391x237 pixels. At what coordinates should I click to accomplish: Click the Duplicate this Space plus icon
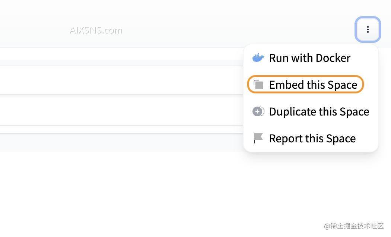pyautogui.click(x=258, y=111)
